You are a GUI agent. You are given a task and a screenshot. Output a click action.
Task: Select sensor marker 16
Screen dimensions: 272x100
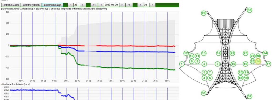(x=245, y=64)
